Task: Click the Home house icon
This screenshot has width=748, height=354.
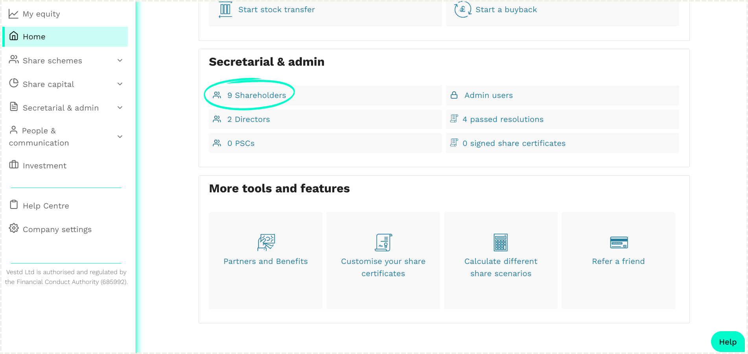Action: (14, 36)
